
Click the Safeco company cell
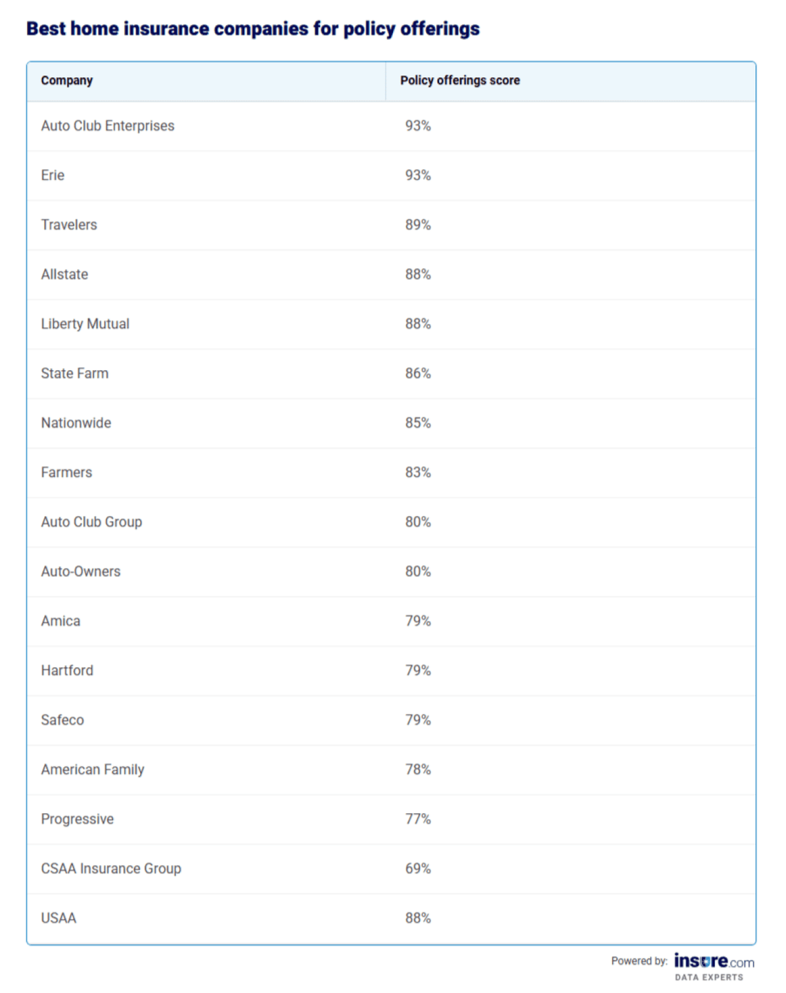click(x=62, y=720)
